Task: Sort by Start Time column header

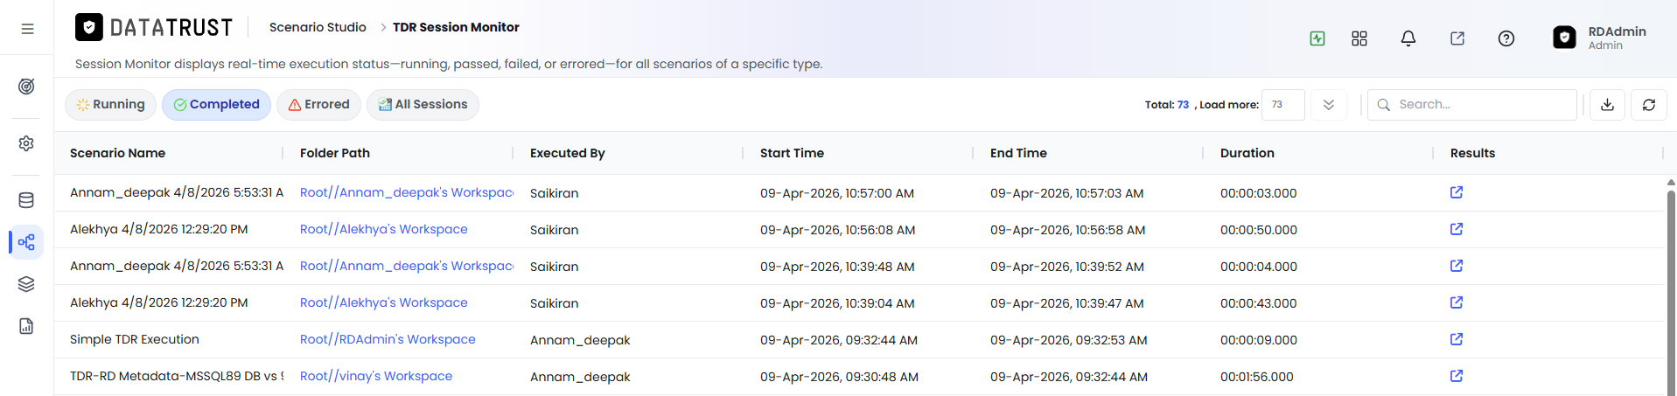Action: 792,153
